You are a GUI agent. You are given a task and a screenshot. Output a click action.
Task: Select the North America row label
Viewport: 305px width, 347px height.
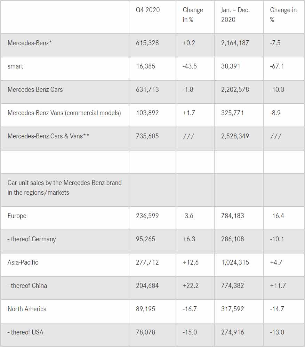click(27, 309)
